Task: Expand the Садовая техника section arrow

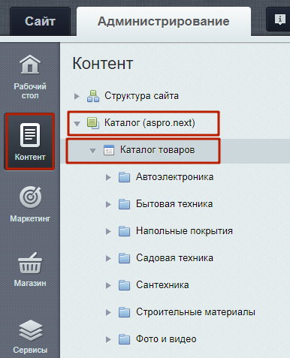Action: tap(108, 258)
